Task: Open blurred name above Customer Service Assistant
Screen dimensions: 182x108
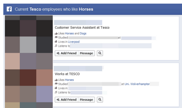Action: [78, 22]
